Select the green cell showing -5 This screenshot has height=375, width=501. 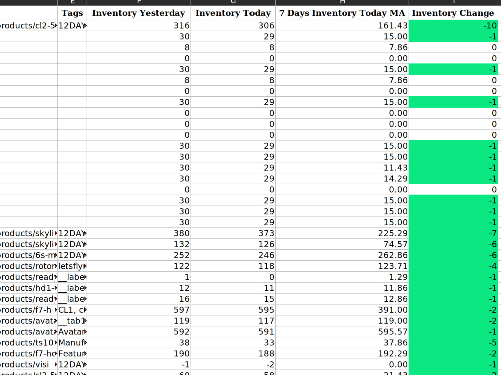coord(453,343)
